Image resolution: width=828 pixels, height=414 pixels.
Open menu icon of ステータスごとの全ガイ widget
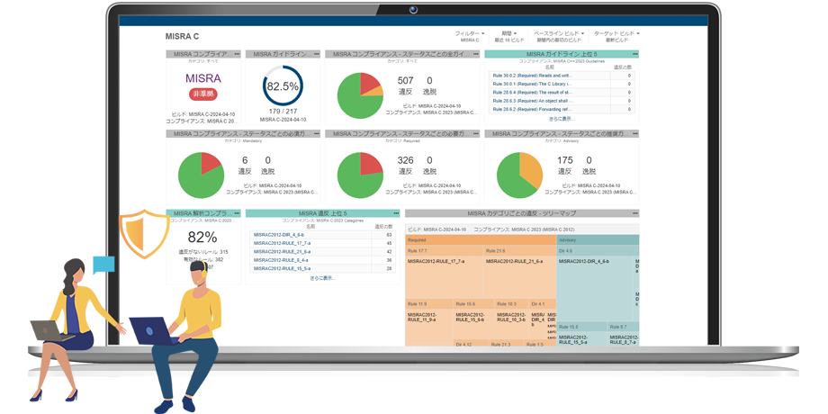coord(476,54)
